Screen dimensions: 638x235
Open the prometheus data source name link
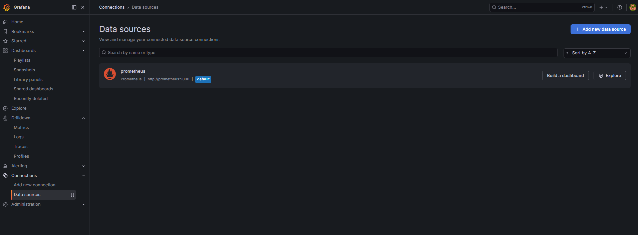133,71
